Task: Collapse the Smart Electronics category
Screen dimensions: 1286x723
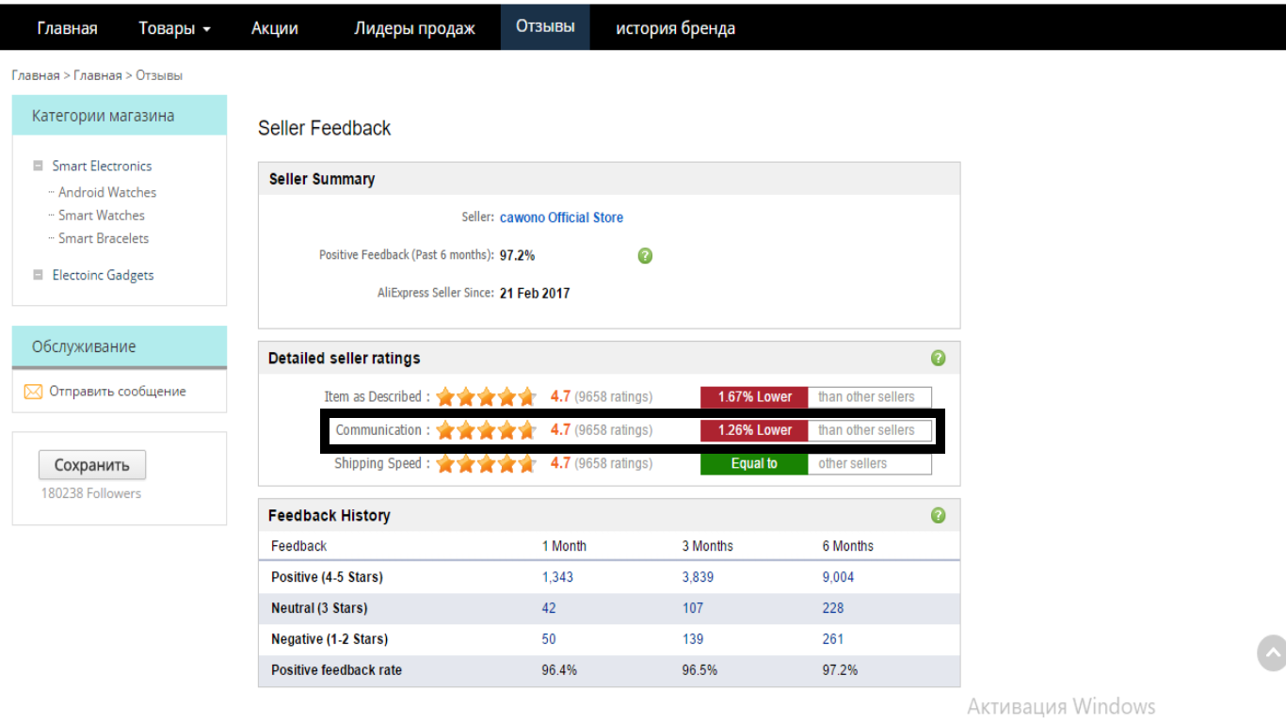Action: click(x=38, y=166)
